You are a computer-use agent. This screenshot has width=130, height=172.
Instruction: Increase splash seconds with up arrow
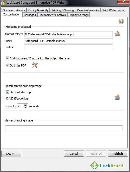click(x=25, y=105)
